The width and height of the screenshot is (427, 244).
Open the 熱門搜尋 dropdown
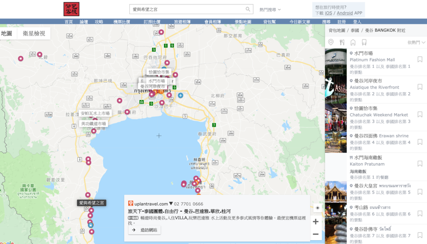270,10
